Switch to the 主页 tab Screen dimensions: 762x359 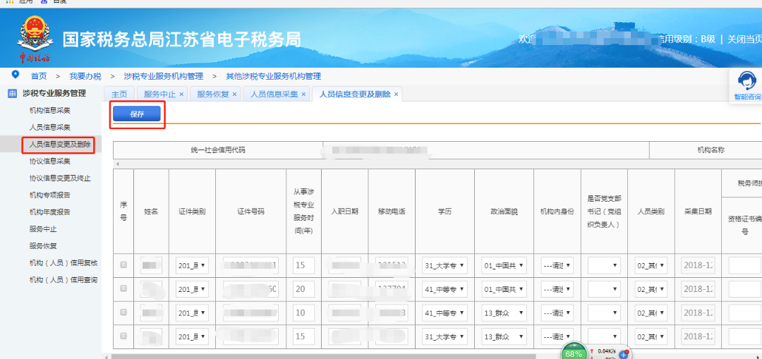tap(119, 95)
